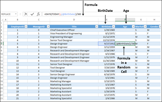162x102 pixels.
Task: Click the Select All corner triangle
Action: [x=2, y=20]
